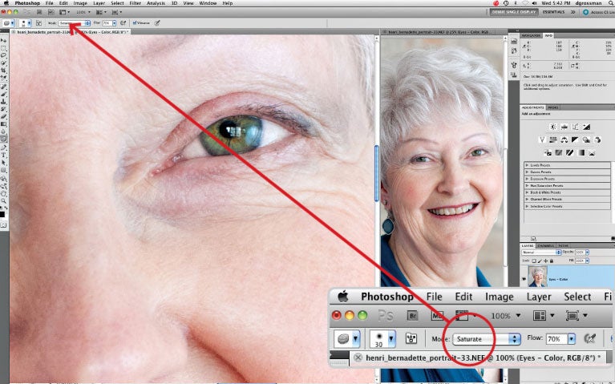Select the Eyes – Color layer thumbnail
The width and height of the screenshot is (615, 384).
(x=537, y=276)
